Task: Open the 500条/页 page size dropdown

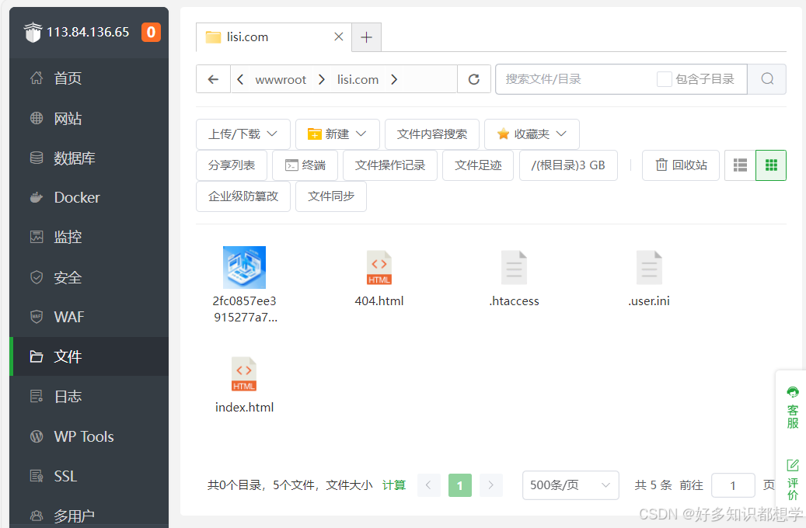Action: coord(570,485)
